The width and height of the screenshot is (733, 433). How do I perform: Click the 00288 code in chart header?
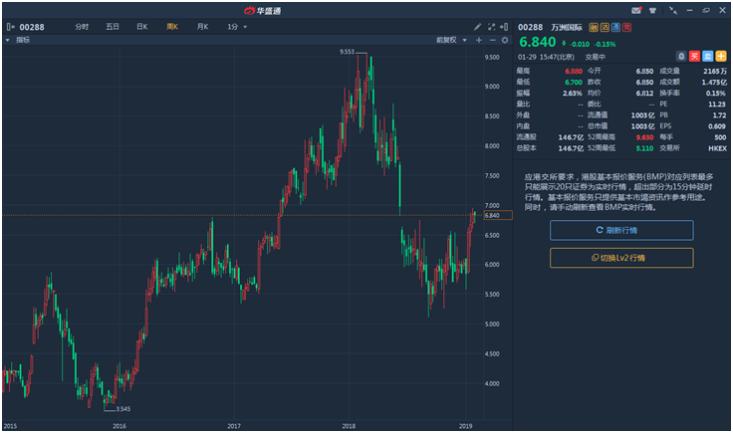(x=32, y=27)
